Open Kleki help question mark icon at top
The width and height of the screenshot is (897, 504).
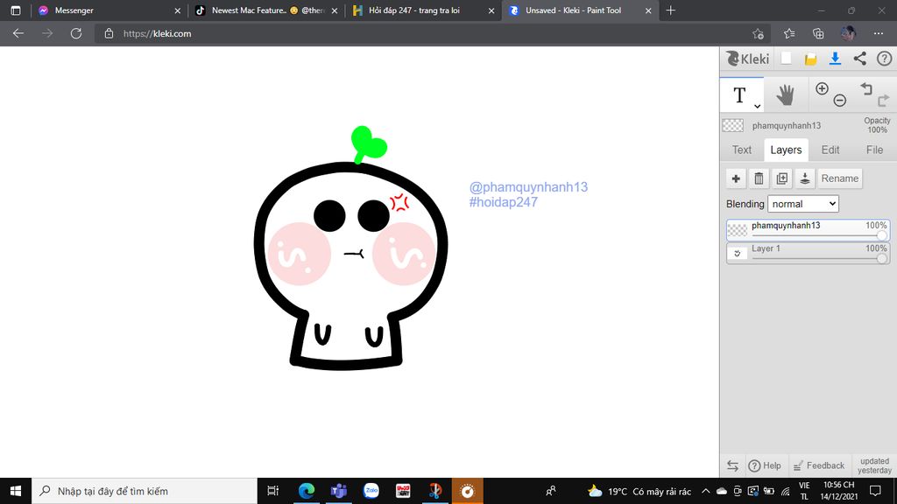pos(885,59)
